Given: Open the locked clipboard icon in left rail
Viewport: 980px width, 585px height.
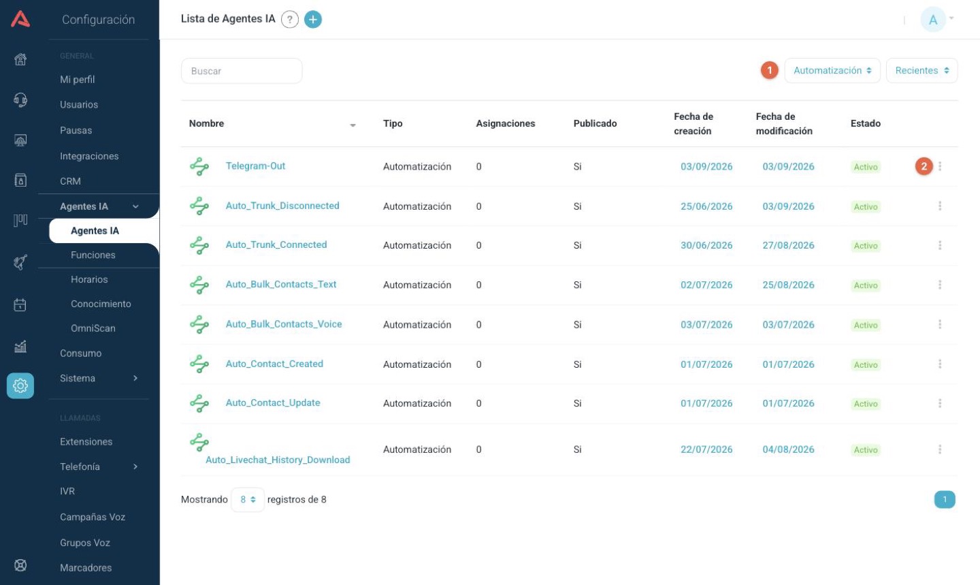Looking at the screenshot, I should coord(20,180).
